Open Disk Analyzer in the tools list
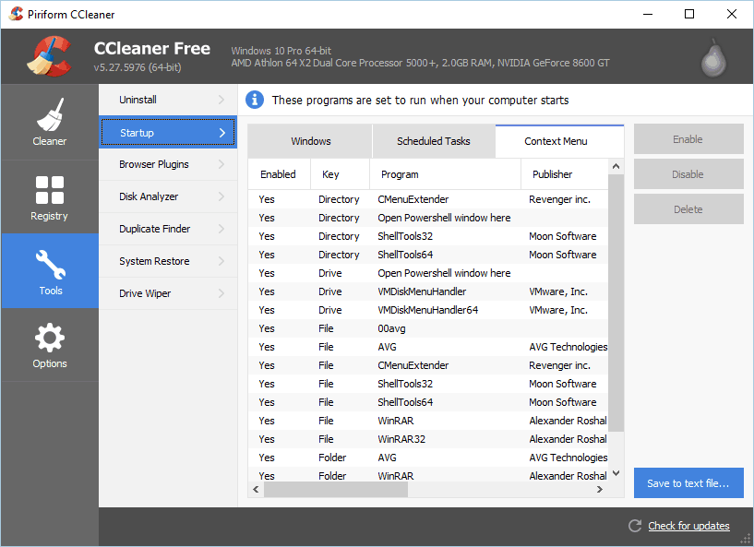Viewport: 754px width, 547px height. 149,196
